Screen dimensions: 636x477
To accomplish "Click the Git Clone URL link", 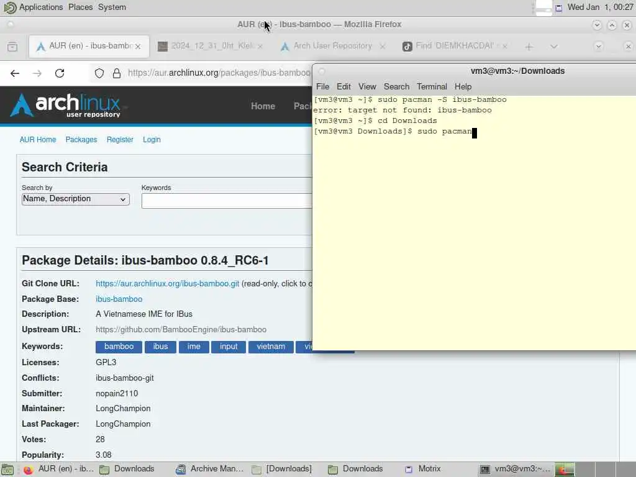I will pyautogui.click(x=167, y=283).
